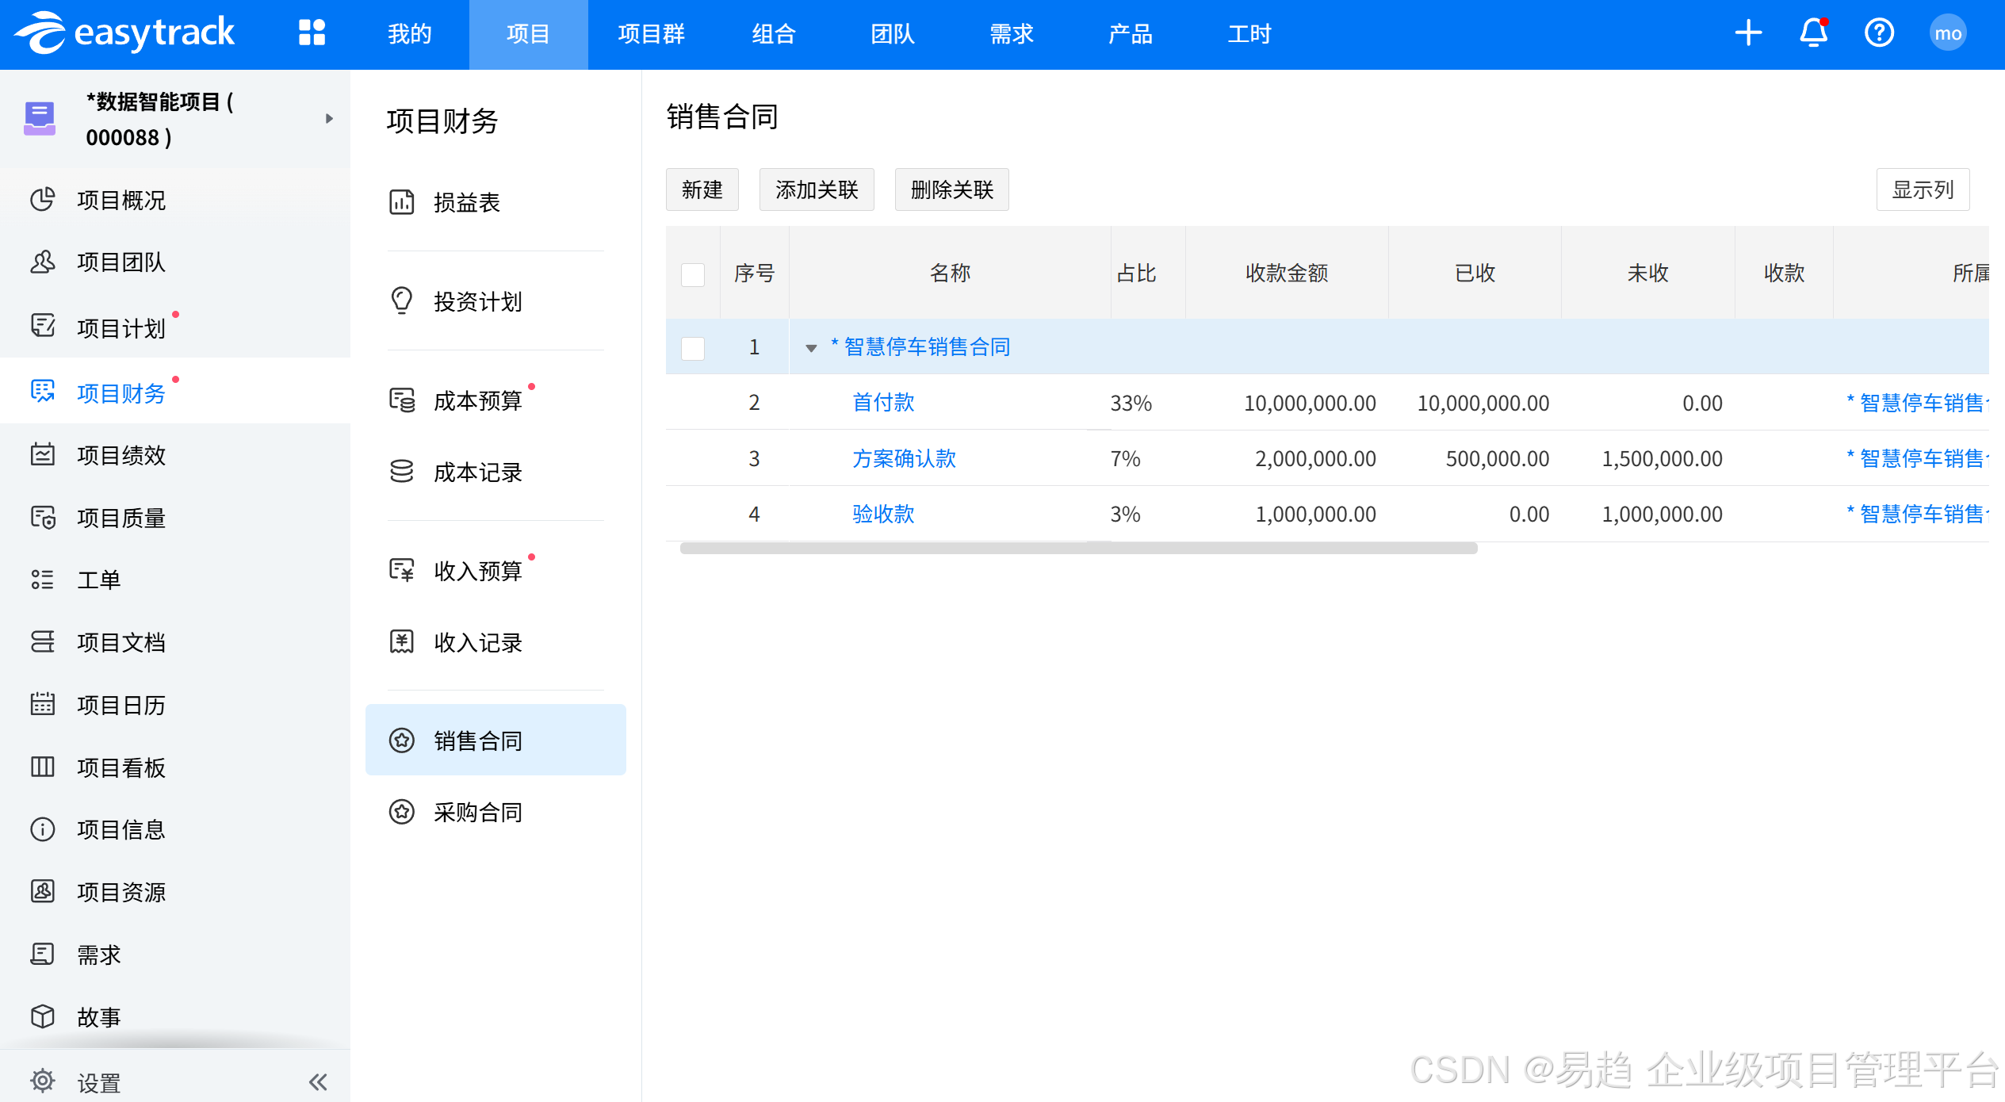This screenshot has width=2005, height=1102.
Task: Toggle the select-all header checkbox
Action: [693, 274]
